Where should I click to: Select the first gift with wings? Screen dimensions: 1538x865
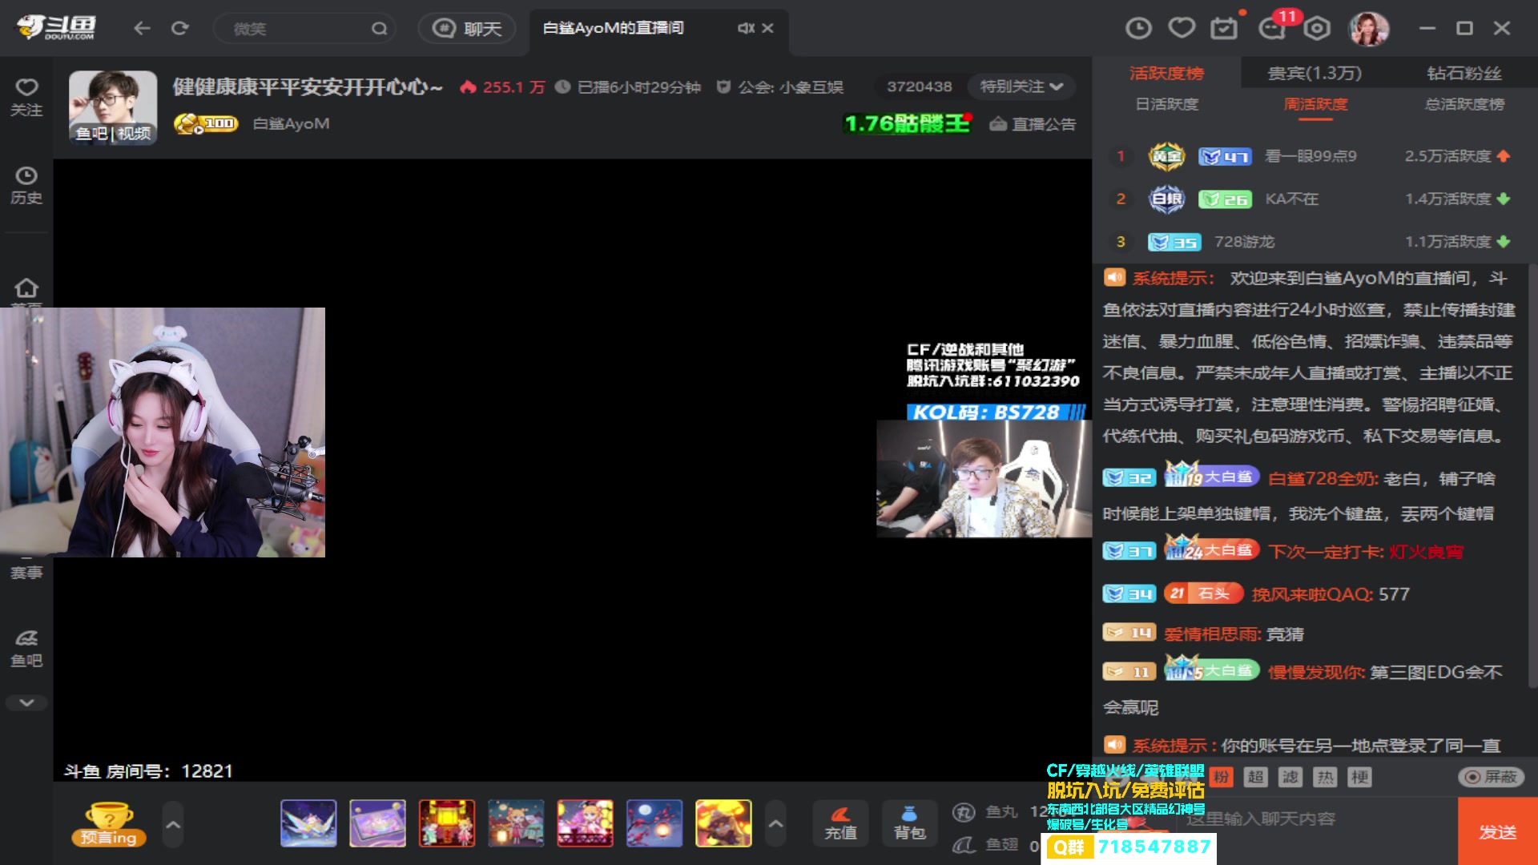(308, 823)
